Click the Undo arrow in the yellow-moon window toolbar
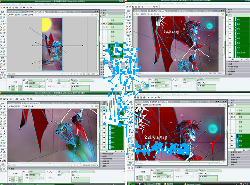Screen dimensions: 250x185 [21, 7]
